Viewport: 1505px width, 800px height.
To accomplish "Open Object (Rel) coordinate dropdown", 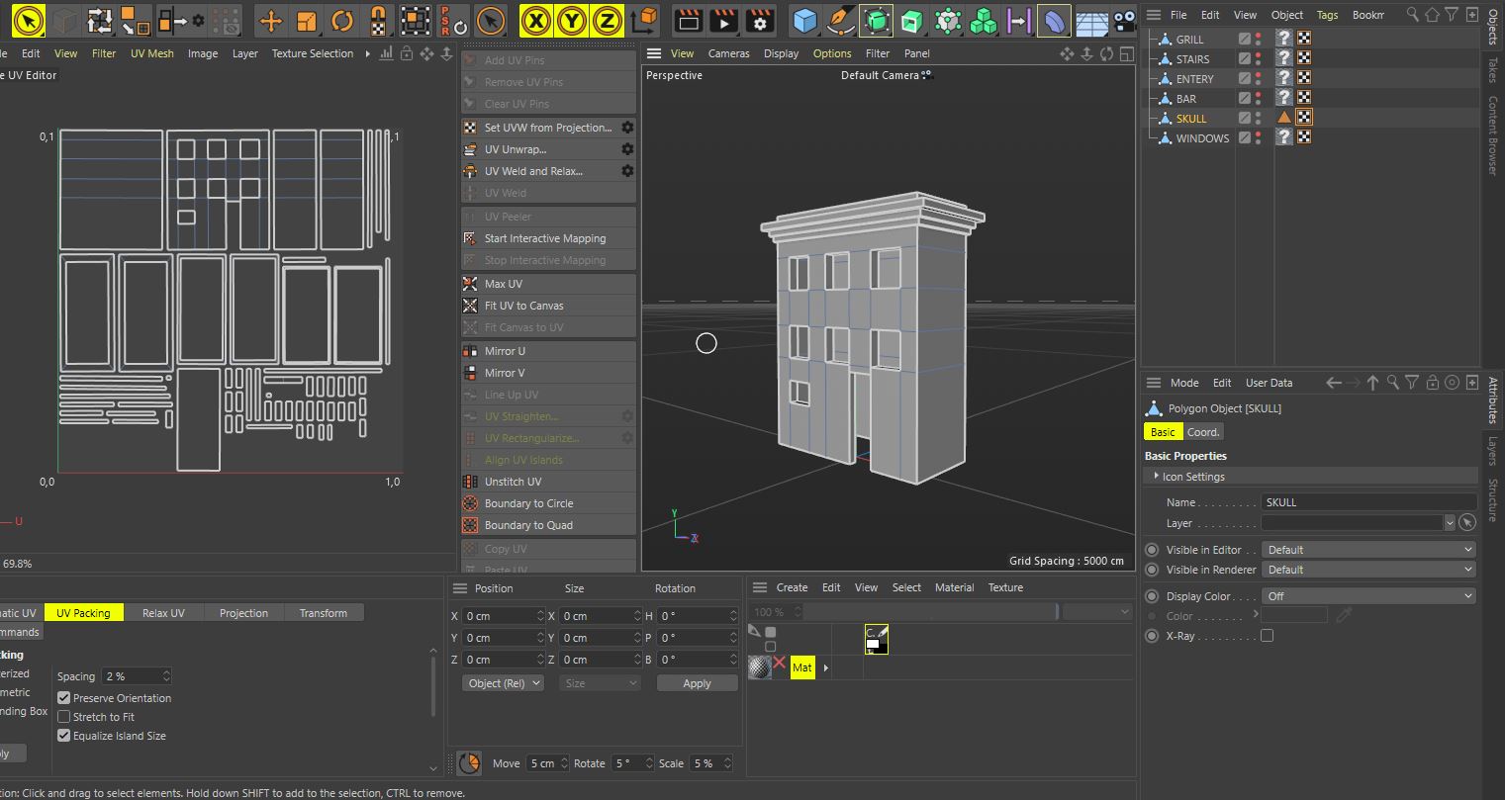I will (504, 683).
